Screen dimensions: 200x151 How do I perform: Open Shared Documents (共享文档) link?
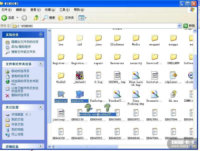click(17, 124)
